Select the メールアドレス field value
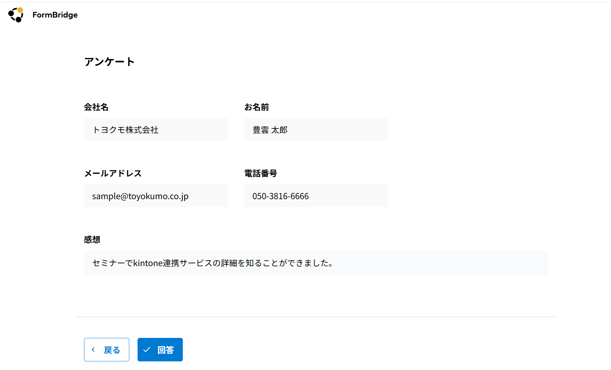 point(156,196)
